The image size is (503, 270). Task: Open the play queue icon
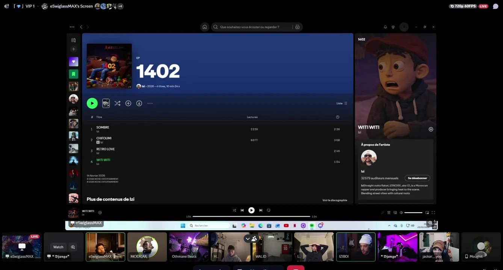pyautogui.click(x=389, y=213)
